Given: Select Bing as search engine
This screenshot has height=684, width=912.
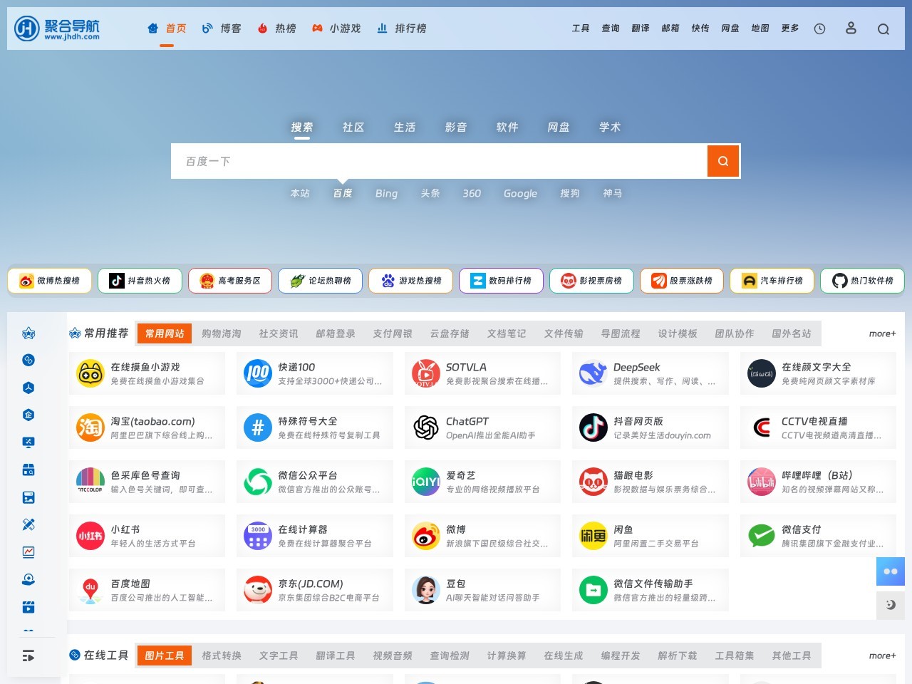Looking at the screenshot, I should coord(386,193).
